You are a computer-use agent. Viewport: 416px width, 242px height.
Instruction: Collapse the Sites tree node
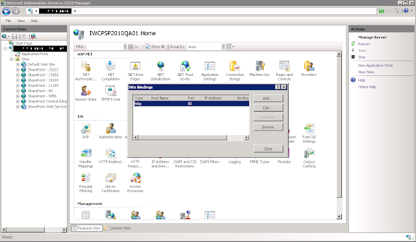pyautogui.click(x=12, y=59)
